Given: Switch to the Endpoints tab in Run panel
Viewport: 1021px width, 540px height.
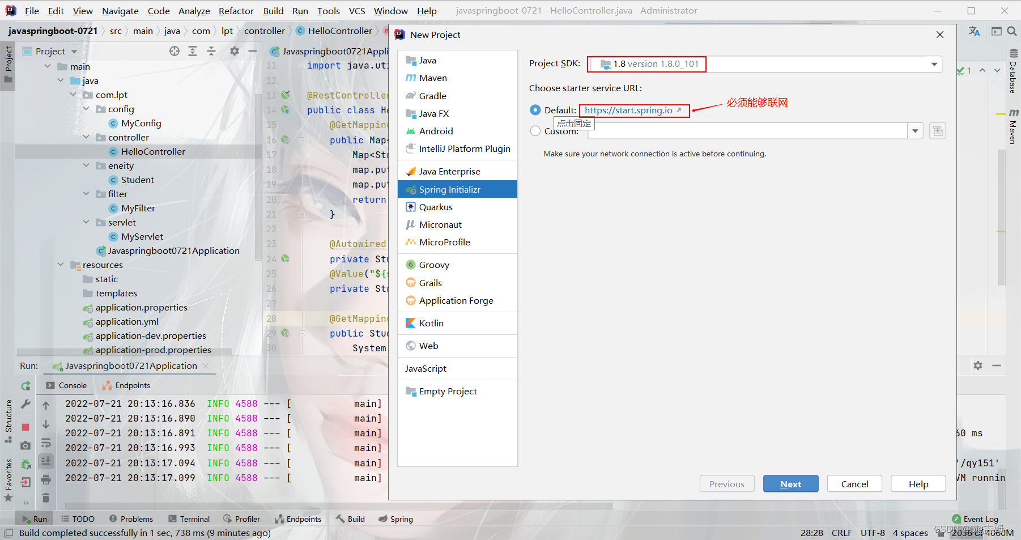Looking at the screenshot, I should (x=126, y=385).
